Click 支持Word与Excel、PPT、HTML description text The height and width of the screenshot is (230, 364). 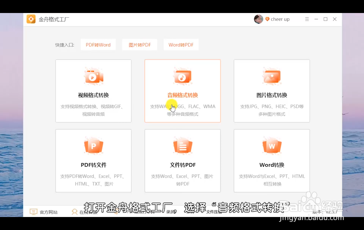[x=272, y=176]
